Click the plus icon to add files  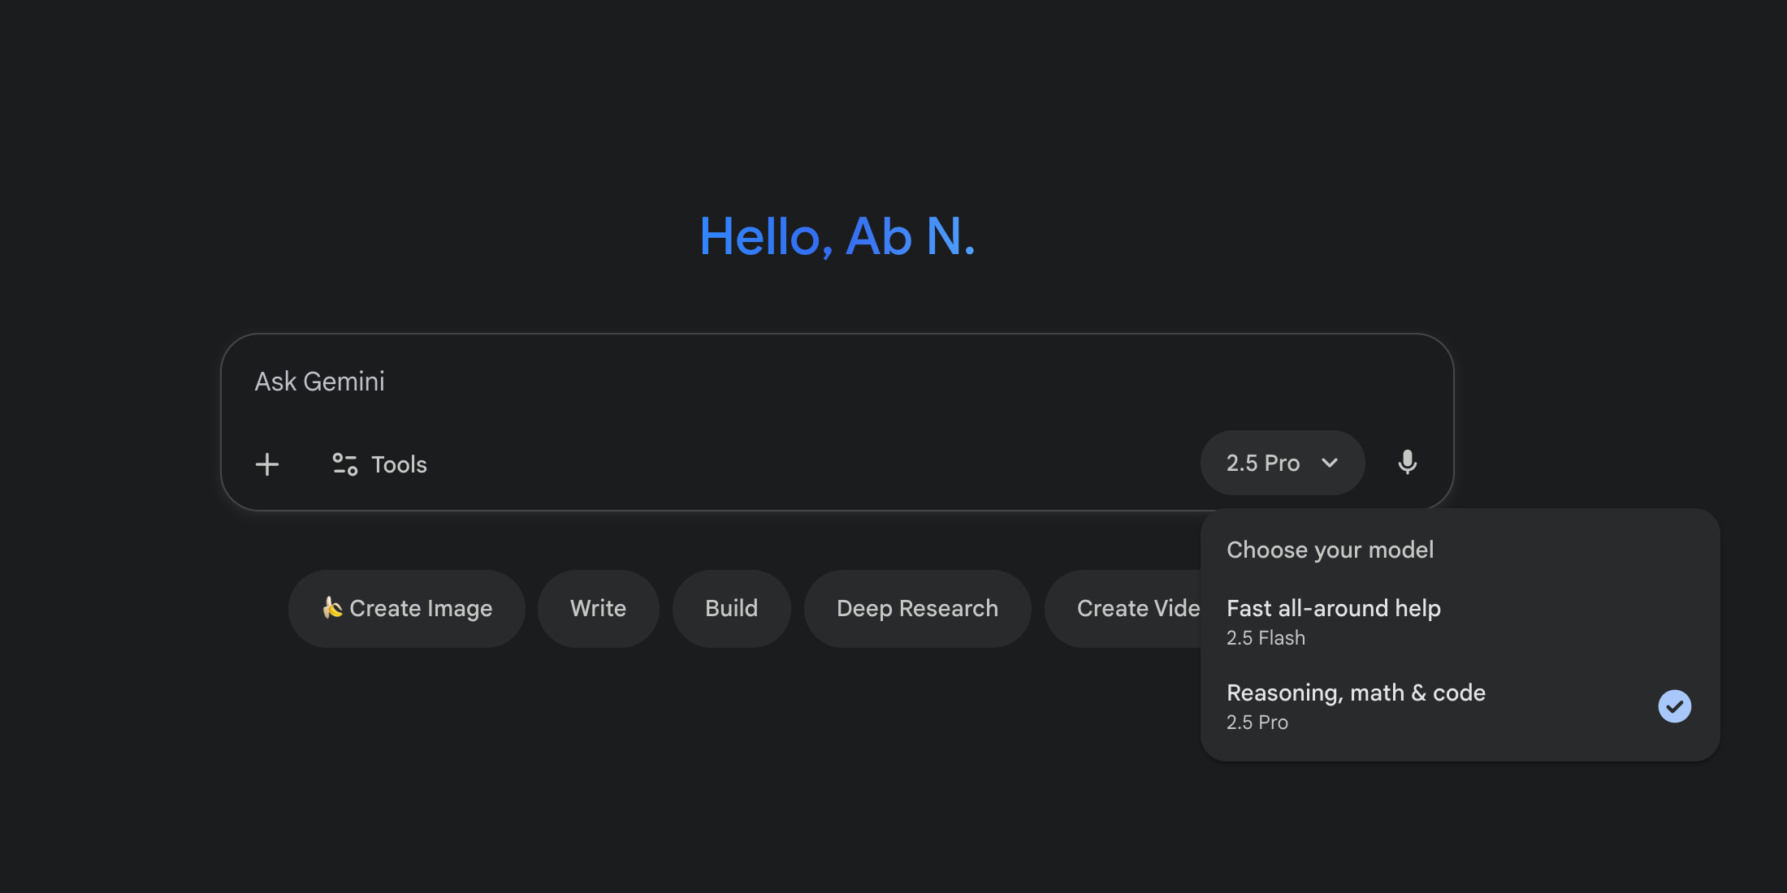[x=267, y=464]
